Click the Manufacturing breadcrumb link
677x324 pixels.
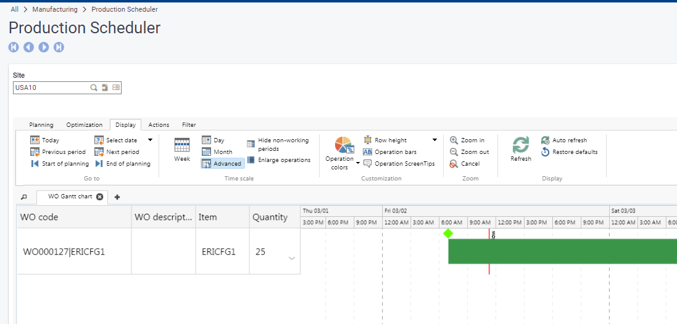[x=55, y=9]
